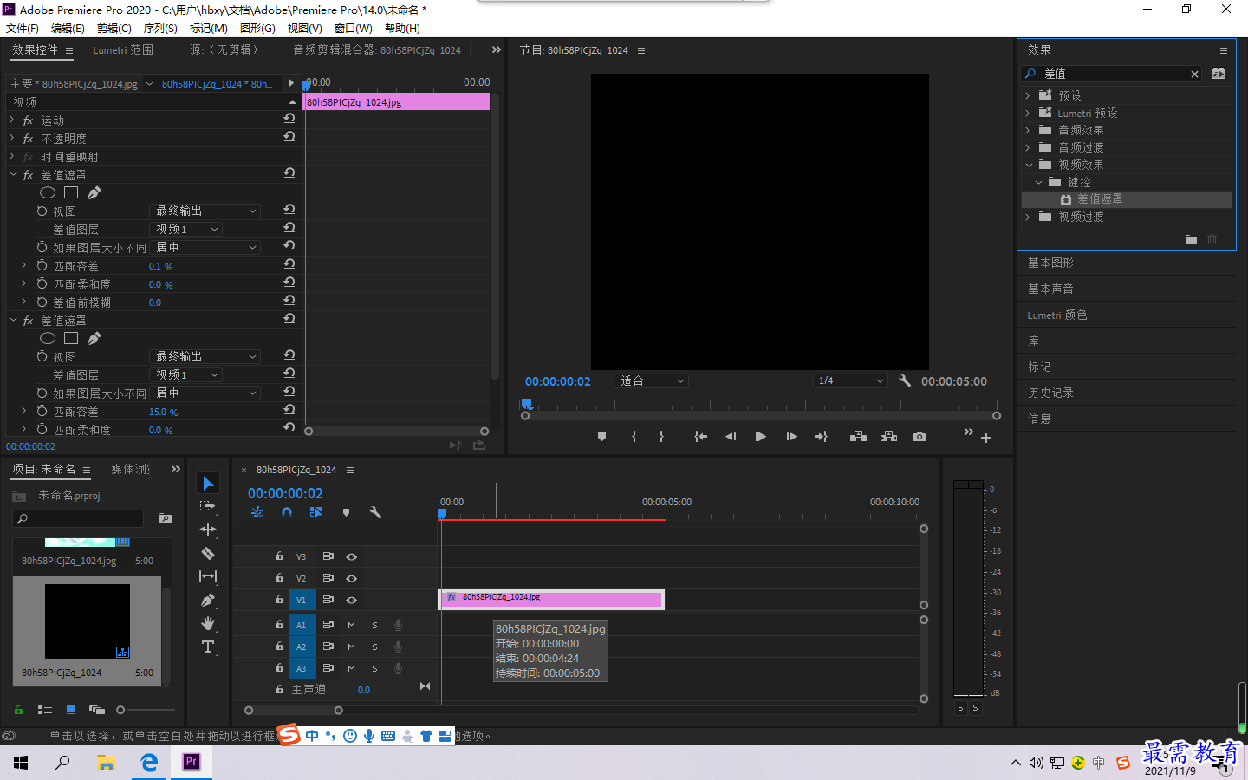Click the Program monitor scrub bar playhead

click(526, 404)
